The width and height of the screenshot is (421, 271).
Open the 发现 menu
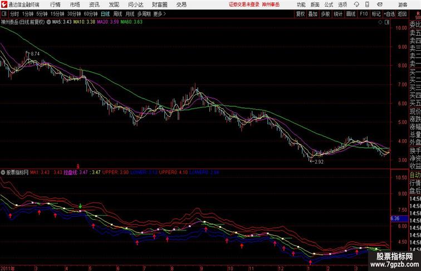(114, 4)
